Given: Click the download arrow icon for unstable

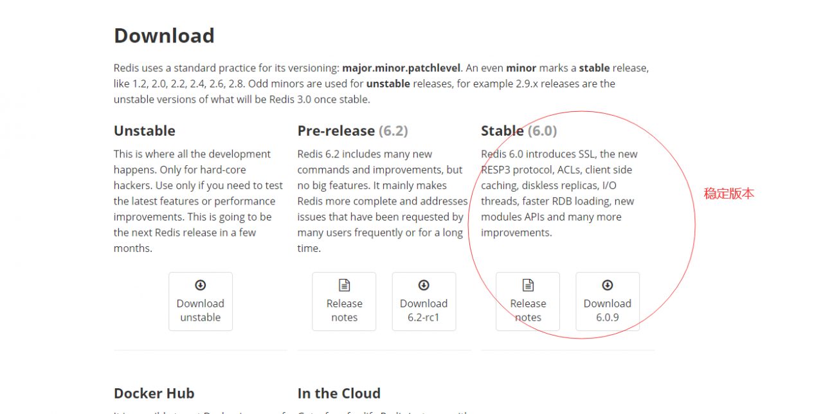Looking at the screenshot, I should click(201, 285).
